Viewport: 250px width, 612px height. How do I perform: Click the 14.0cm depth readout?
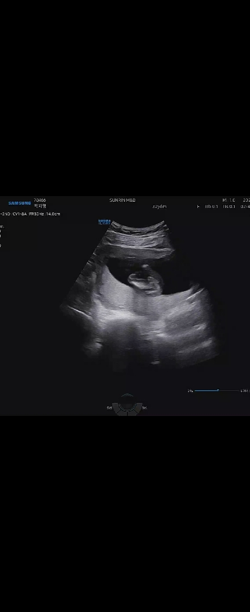53,214
